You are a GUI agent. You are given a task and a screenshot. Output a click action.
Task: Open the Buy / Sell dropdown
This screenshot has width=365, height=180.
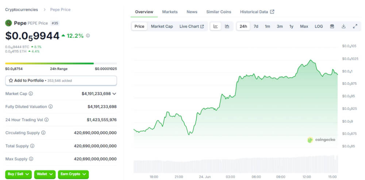click(18, 174)
